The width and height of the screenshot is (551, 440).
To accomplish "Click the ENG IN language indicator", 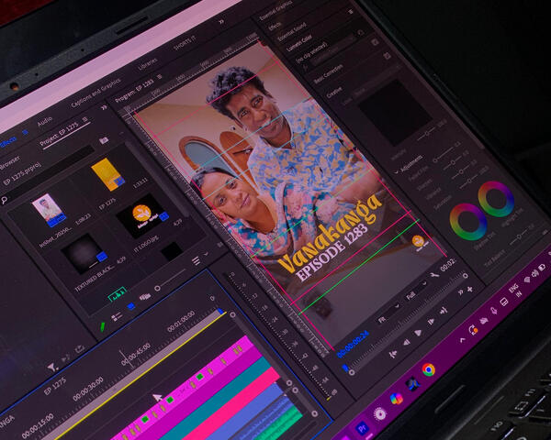I will click(x=515, y=291).
